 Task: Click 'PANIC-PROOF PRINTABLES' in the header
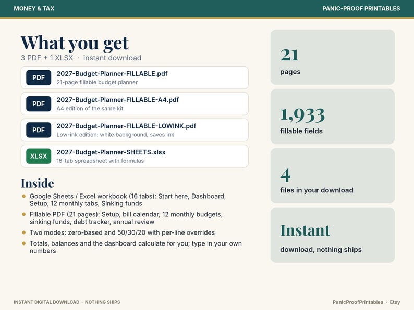(361, 8)
